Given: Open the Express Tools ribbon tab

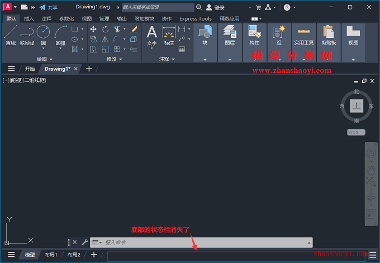Looking at the screenshot, I should click(196, 18).
